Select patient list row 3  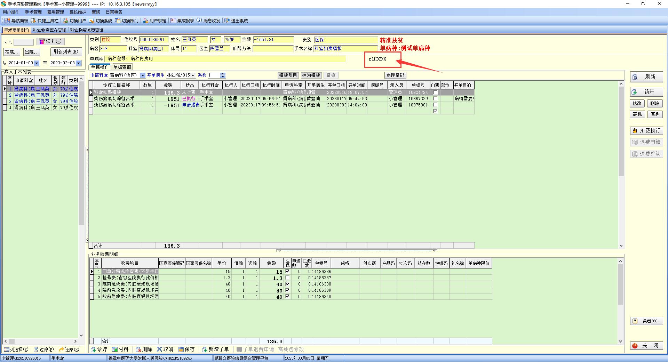click(x=41, y=102)
